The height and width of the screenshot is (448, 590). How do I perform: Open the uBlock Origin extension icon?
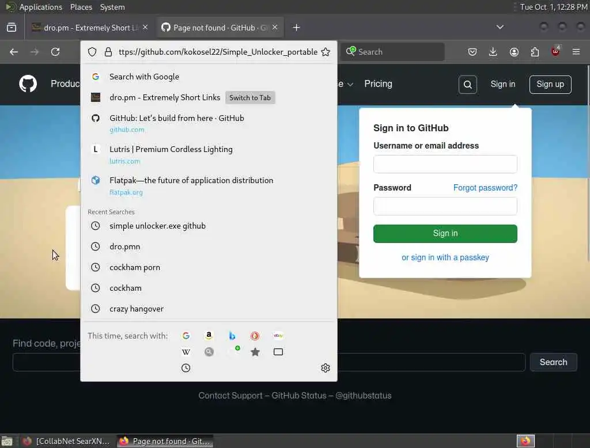pyautogui.click(x=556, y=51)
